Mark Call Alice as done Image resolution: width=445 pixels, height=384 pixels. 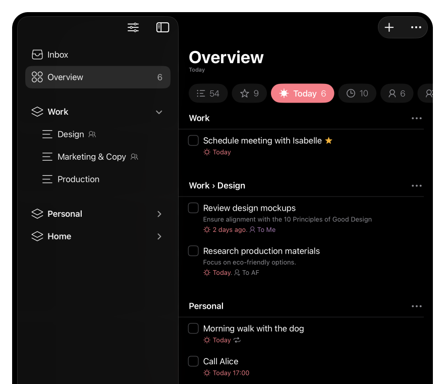tap(193, 361)
